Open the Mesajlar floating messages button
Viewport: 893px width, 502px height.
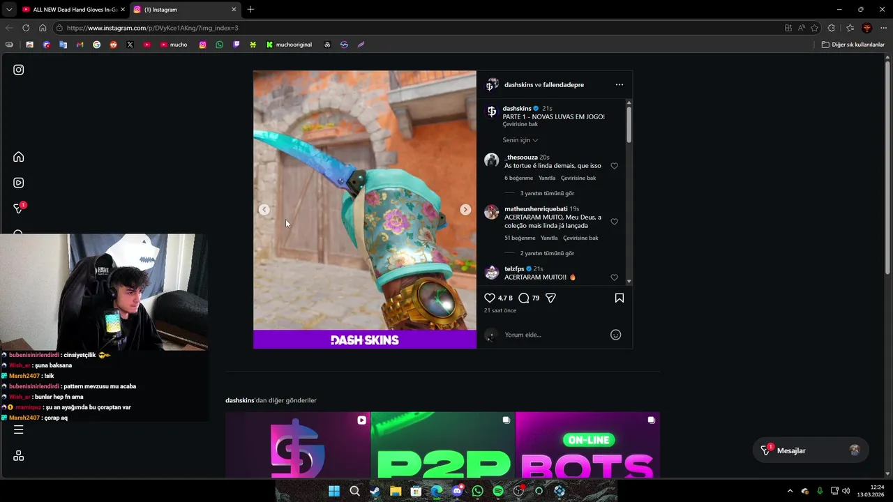coord(811,450)
